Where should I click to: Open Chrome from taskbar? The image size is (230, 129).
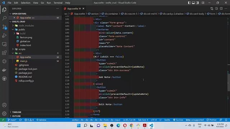132,125
